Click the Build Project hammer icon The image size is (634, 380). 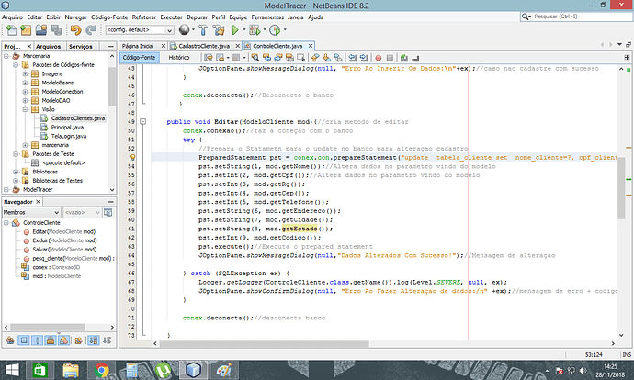point(203,30)
